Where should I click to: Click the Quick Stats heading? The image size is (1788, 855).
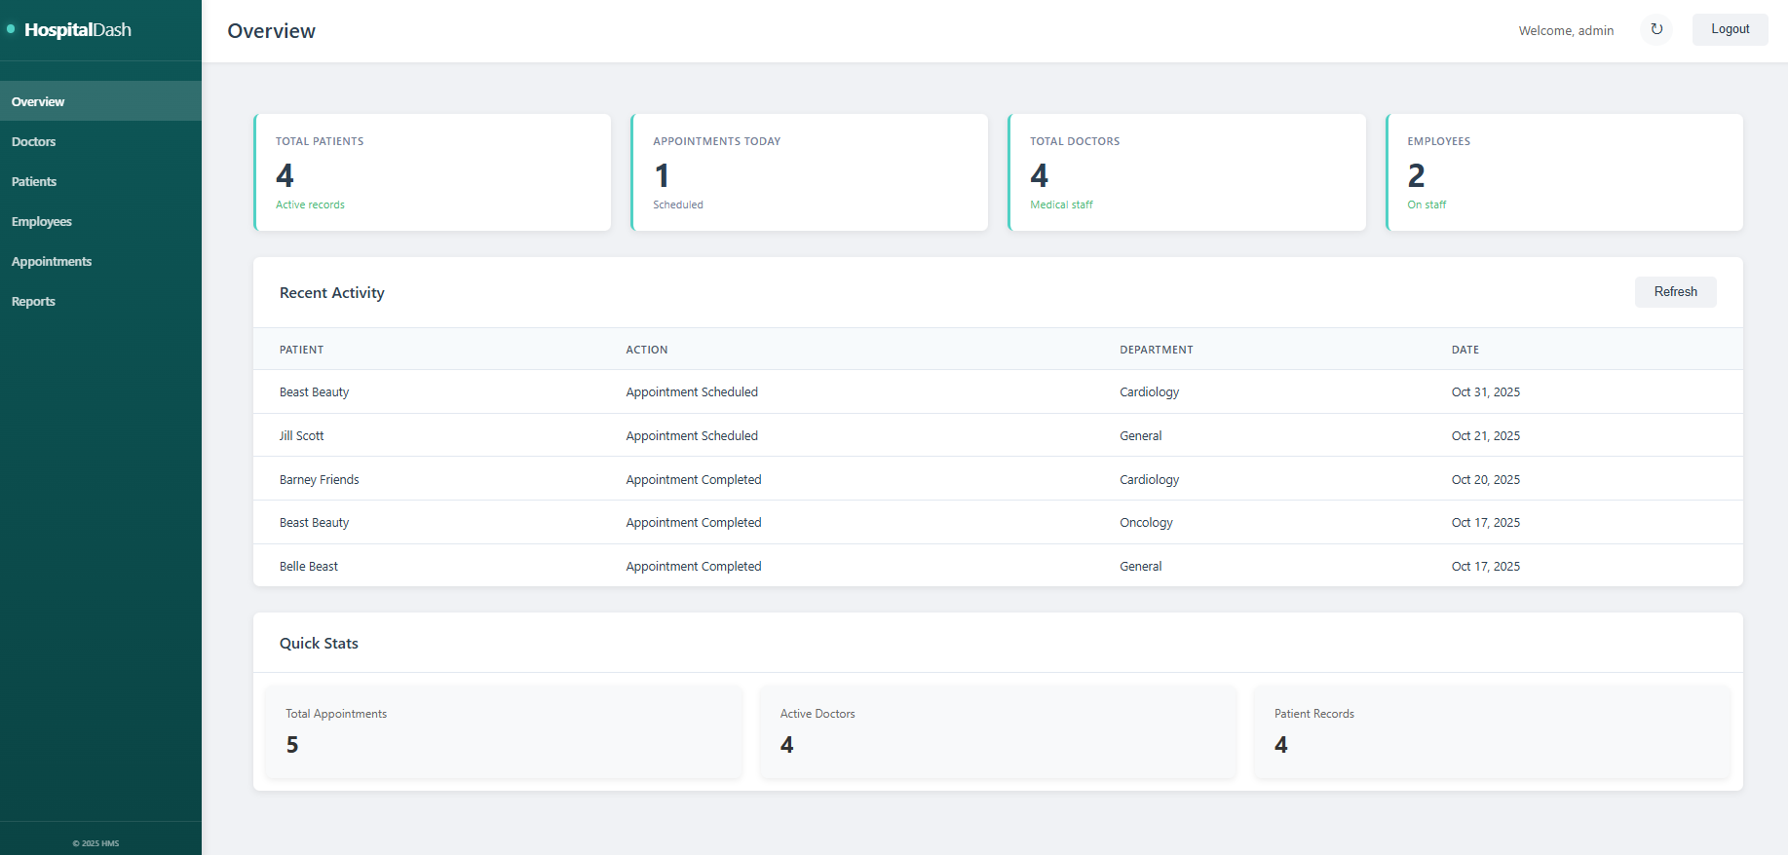point(319,644)
